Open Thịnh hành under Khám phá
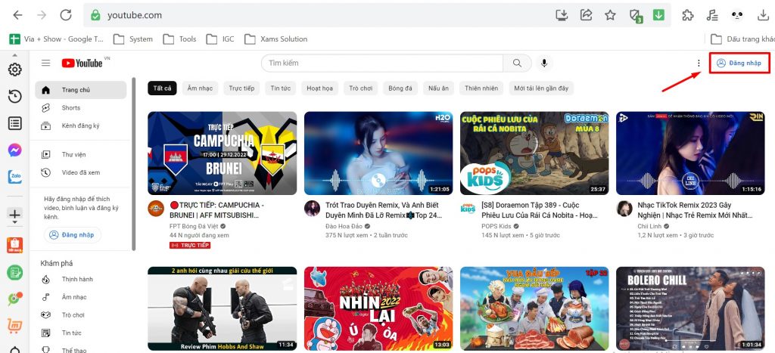 [81, 279]
